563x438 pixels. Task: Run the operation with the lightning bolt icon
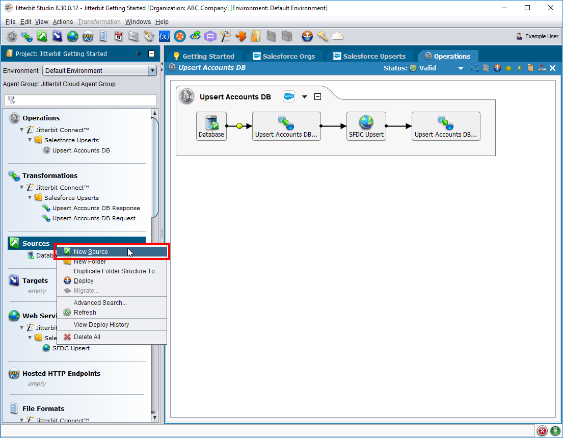(519, 68)
